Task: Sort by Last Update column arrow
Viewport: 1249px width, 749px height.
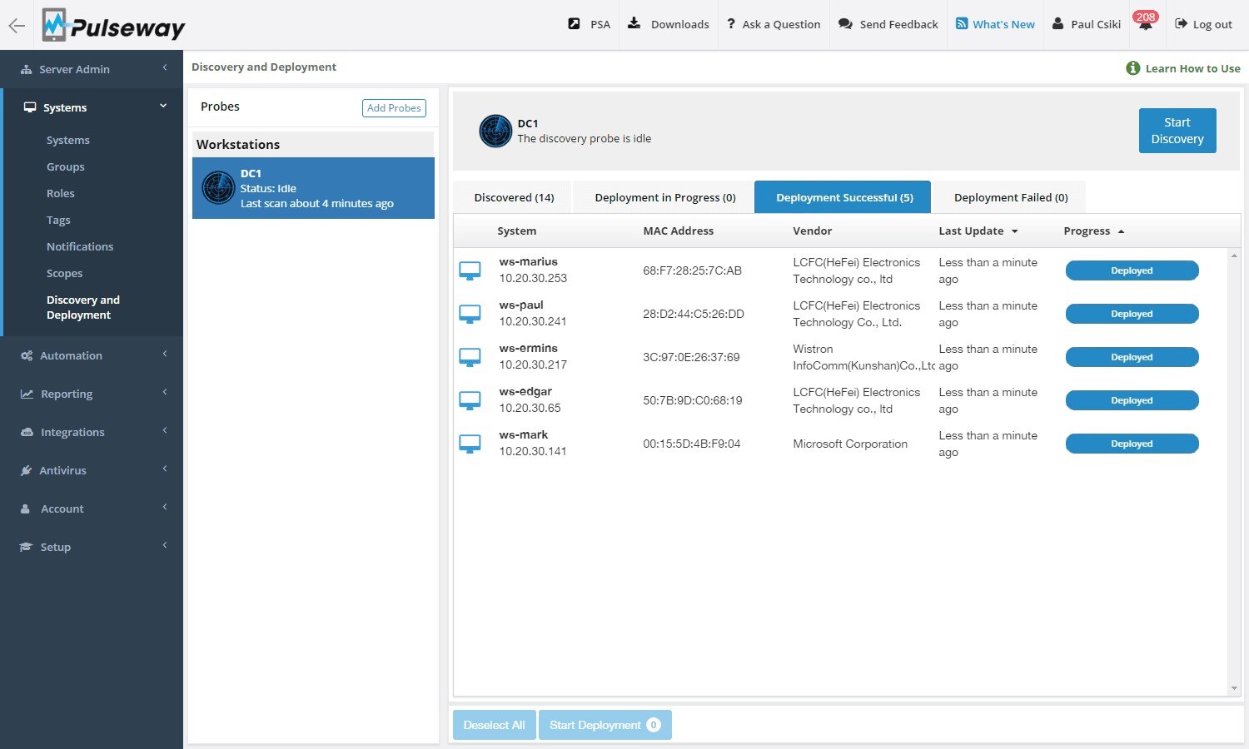Action: [1014, 231]
